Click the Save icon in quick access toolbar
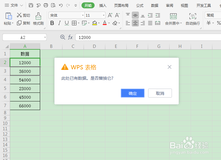221x160 pixels. 31,5
